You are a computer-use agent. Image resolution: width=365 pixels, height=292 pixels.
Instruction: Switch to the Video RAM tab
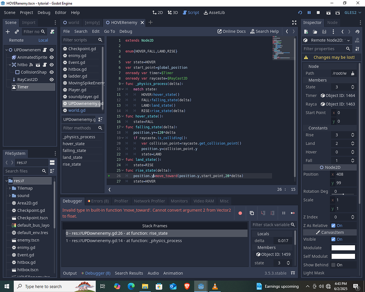pos(204,201)
